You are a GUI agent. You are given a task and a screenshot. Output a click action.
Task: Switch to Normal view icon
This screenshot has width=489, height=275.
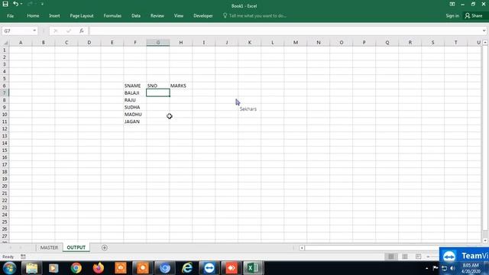(391, 257)
